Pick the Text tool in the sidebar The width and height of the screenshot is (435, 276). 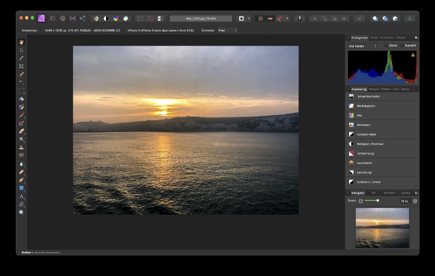[x=22, y=196]
